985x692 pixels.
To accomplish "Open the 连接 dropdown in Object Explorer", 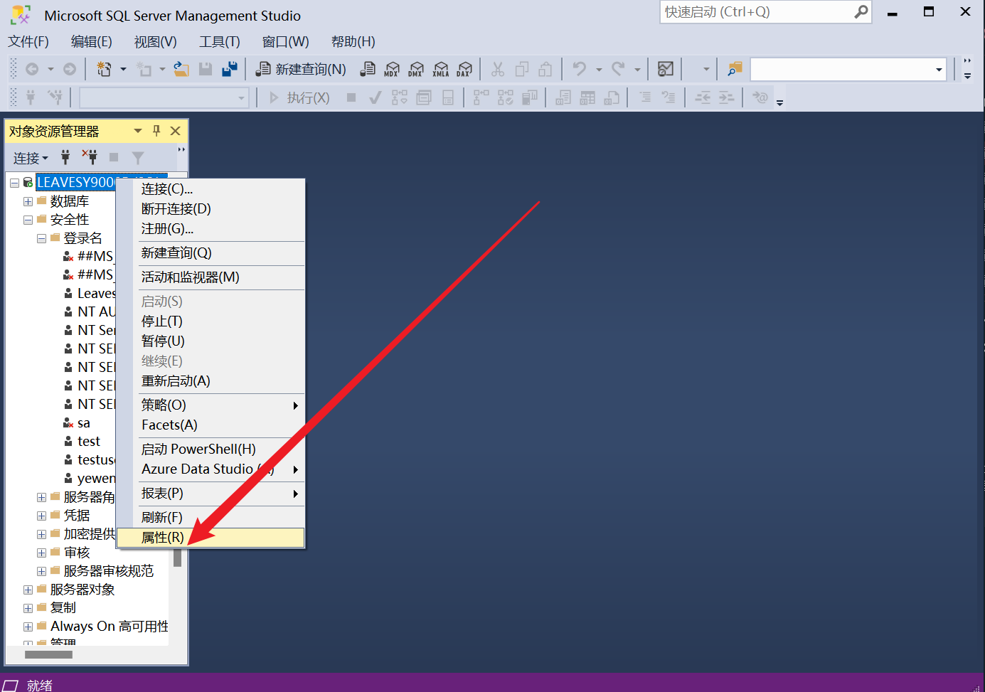I will point(31,158).
